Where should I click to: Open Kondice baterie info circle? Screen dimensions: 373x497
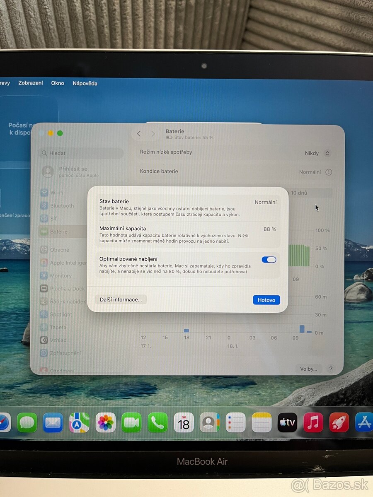[x=329, y=172]
